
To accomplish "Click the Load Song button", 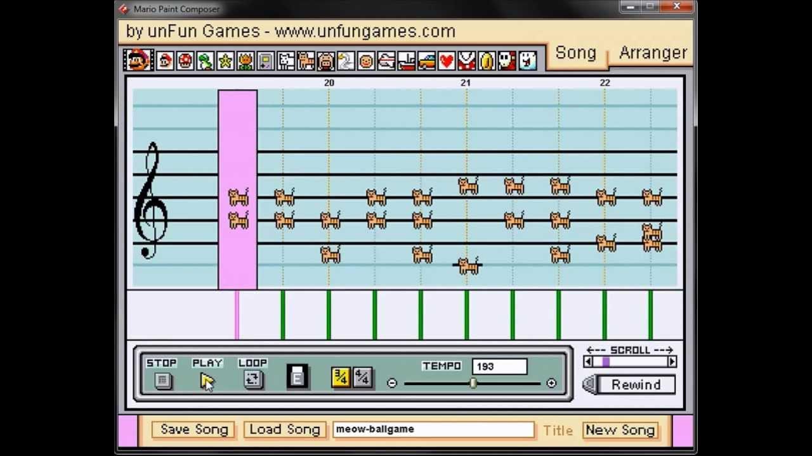I will [x=284, y=429].
